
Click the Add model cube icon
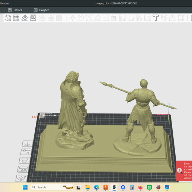point(8,18)
